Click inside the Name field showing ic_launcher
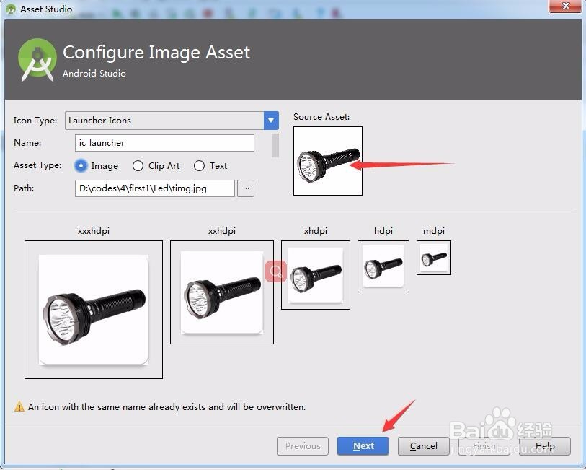Viewport: 586px width, 470px height. [x=164, y=143]
